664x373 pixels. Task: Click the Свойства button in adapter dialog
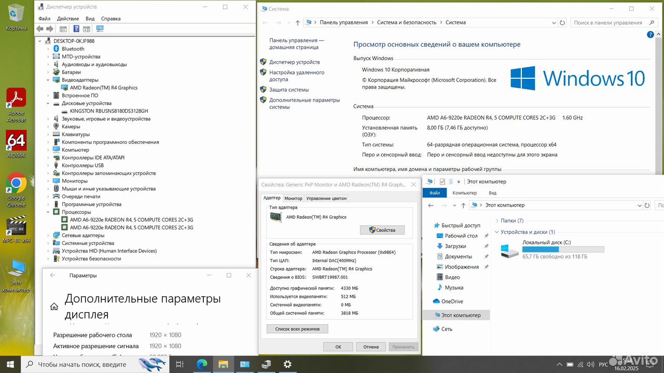[x=382, y=230]
